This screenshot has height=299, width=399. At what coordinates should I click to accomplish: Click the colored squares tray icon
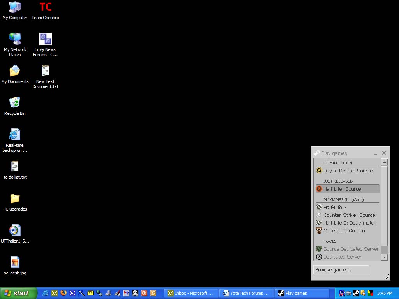[370, 293]
